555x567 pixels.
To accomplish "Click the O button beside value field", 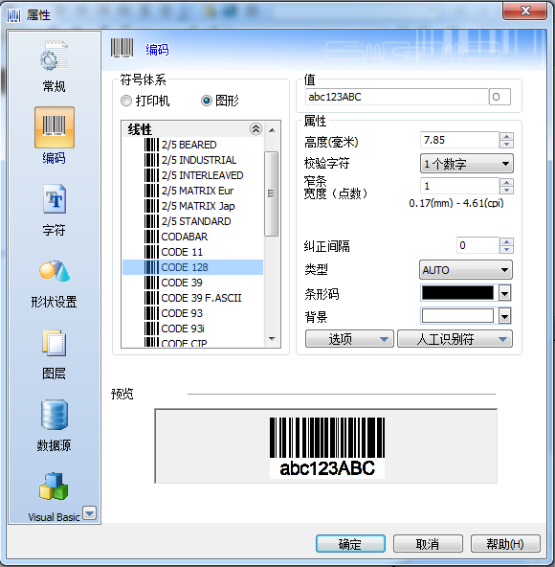I will [499, 97].
